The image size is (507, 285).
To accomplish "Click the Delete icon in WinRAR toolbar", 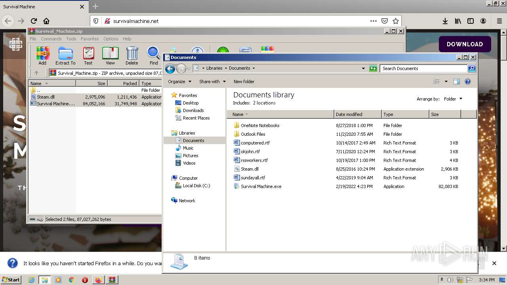I will click(x=132, y=55).
